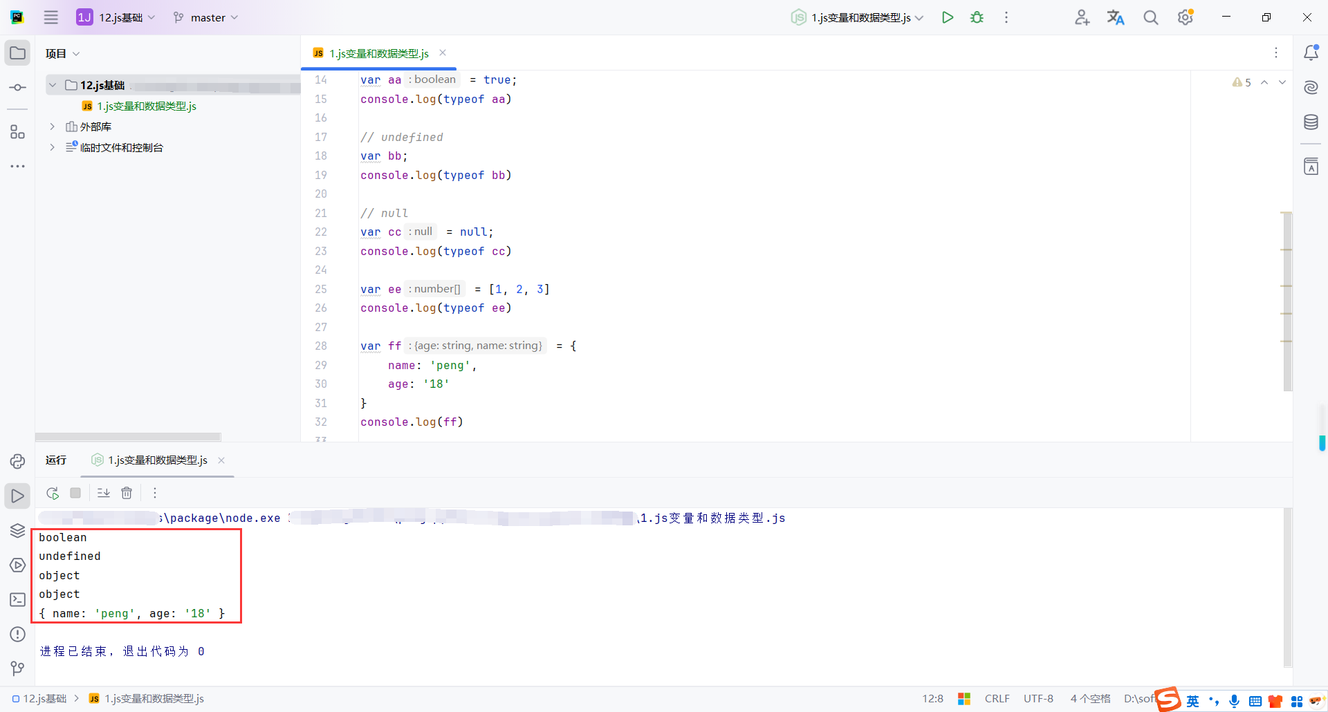Collapse the 12.js基础 project folder

click(53, 85)
